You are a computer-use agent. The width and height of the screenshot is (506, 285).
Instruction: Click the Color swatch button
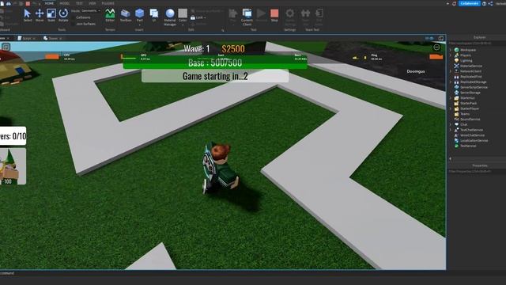coord(183,13)
